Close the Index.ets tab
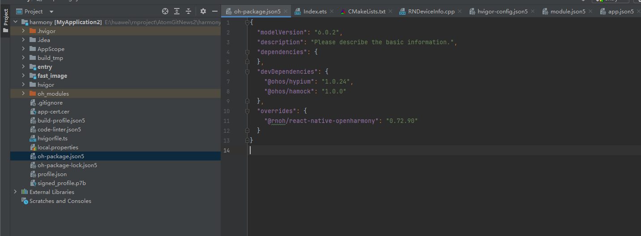 pyautogui.click(x=332, y=12)
